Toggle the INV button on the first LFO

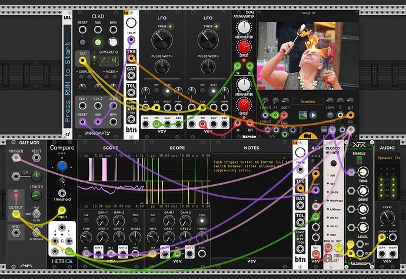point(157,91)
